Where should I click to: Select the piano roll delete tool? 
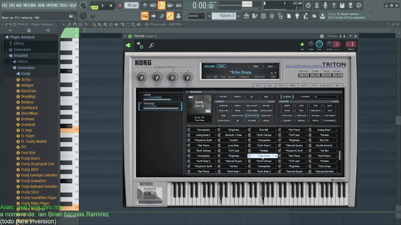[111, 24]
